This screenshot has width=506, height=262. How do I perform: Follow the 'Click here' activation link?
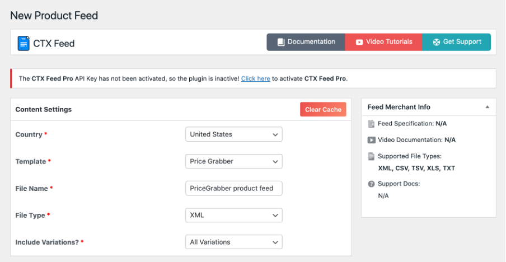click(x=256, y=78)
